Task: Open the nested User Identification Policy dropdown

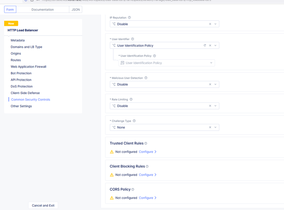Action: (211, 63)
